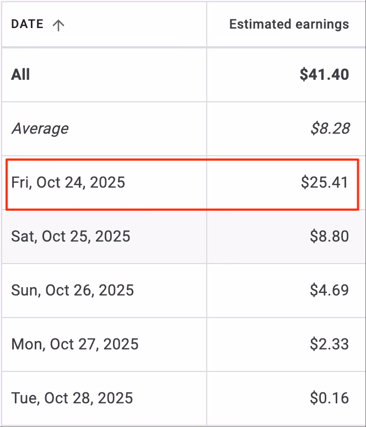Click the column divider between Date and earnings
This screenshot has width=366, height=427.
point(207,214)
